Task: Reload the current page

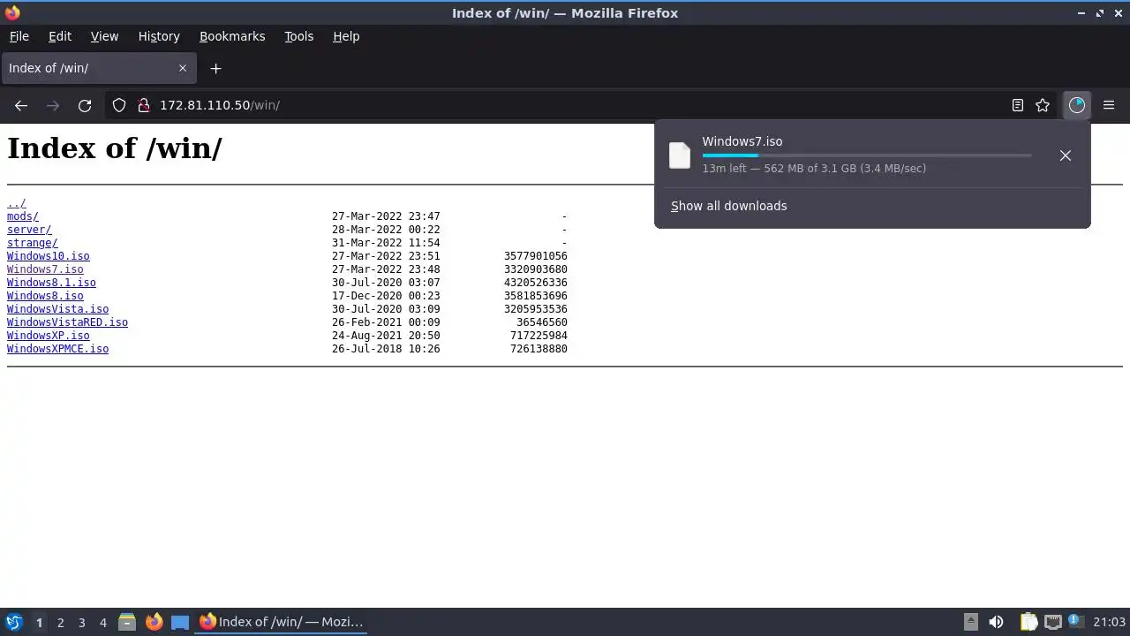Action: [85, 105]
